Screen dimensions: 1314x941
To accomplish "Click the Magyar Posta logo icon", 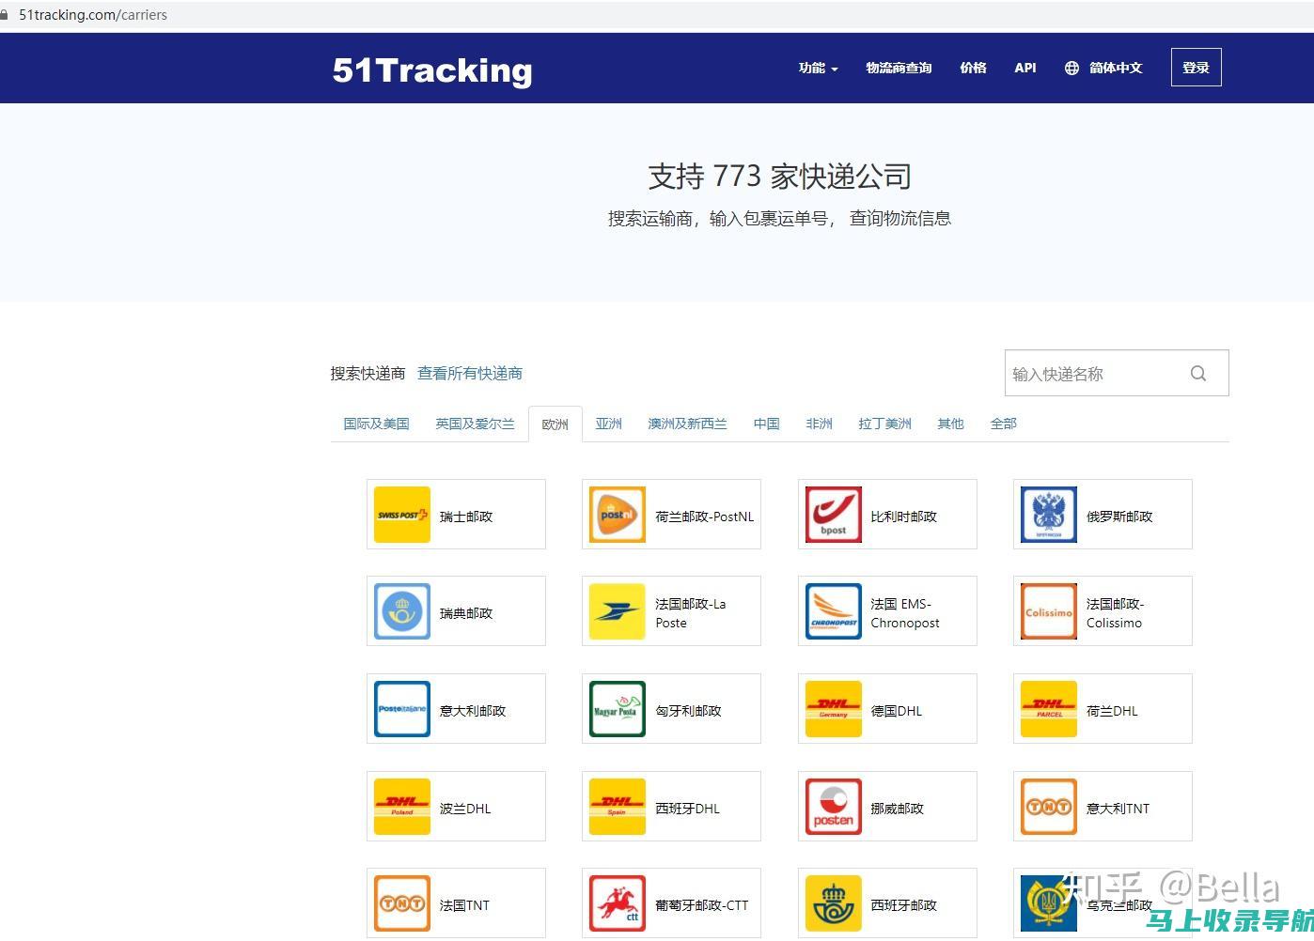I will click(x=618, y=709).
